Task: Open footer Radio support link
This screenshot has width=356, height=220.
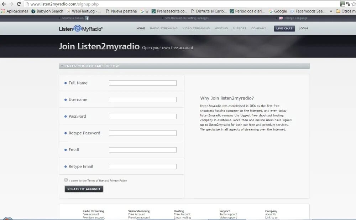Action: click(228, 214)
